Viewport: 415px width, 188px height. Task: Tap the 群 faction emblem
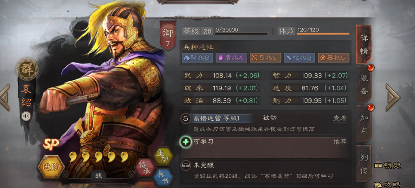(27, 69)
